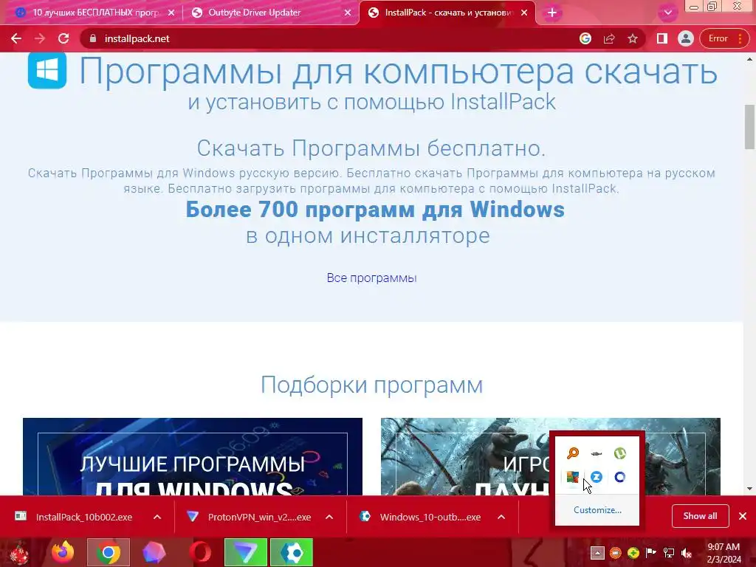Close the InstallPack tab
756x567 pixels.
(x=524, y=13)
